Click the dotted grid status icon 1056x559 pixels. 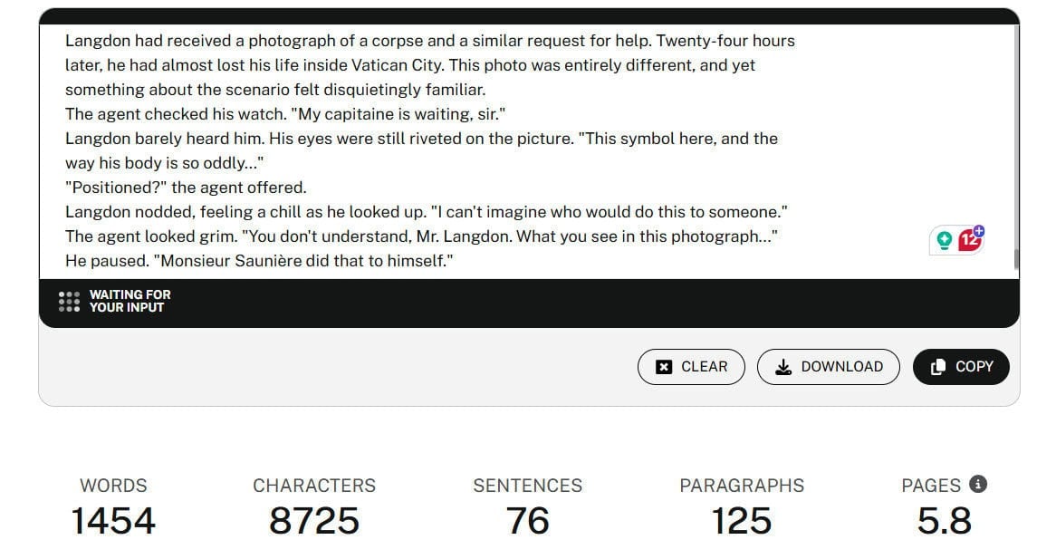tap(69, 301)
